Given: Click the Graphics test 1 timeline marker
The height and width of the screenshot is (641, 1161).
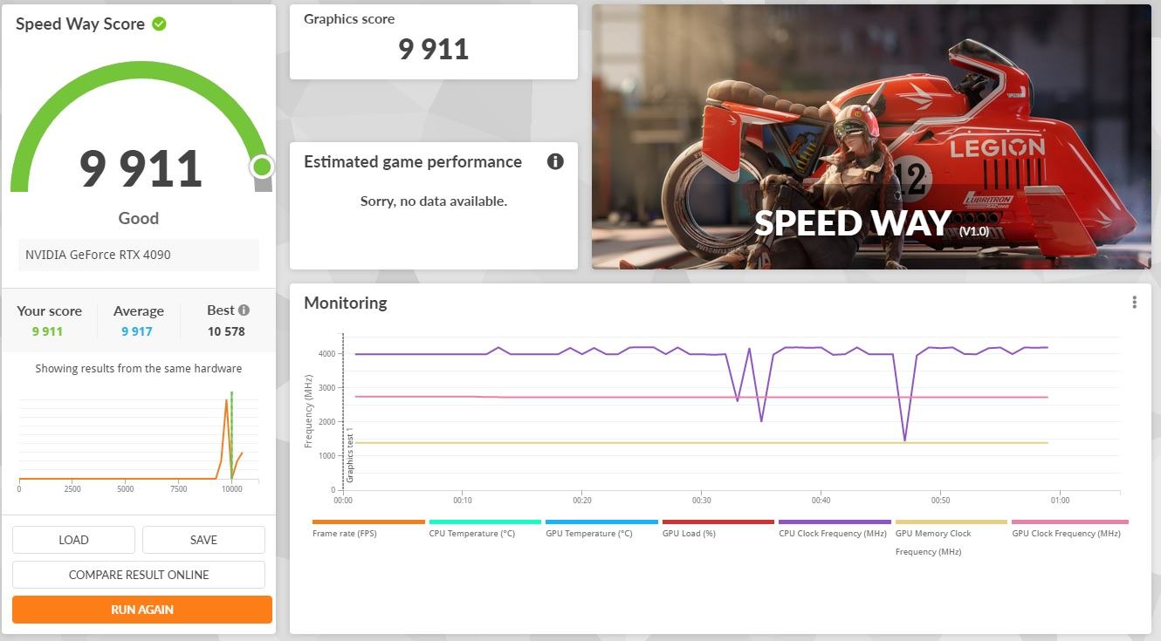Looking at the screenshot, I should 350,455.
